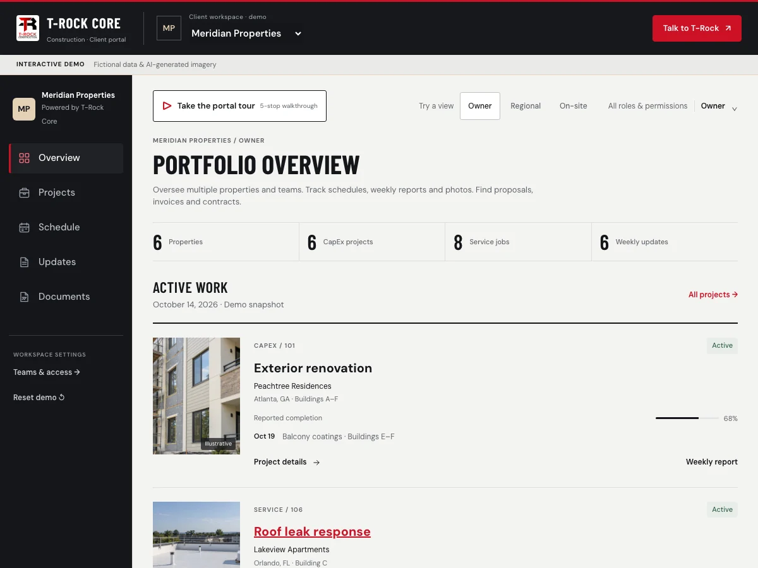
Task: Click the tour play triangle icon
Action: click(167, 106)
